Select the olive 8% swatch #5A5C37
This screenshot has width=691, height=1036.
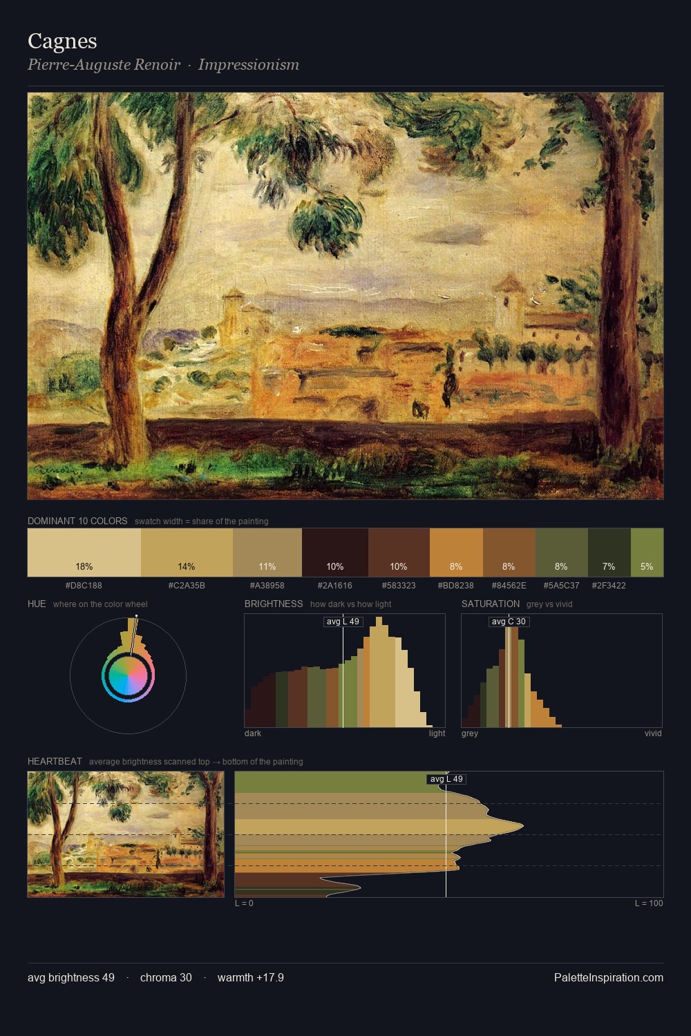click(562, 552)
